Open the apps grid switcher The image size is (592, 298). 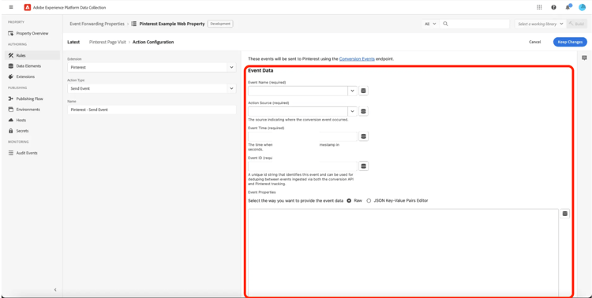coord(539,7)
